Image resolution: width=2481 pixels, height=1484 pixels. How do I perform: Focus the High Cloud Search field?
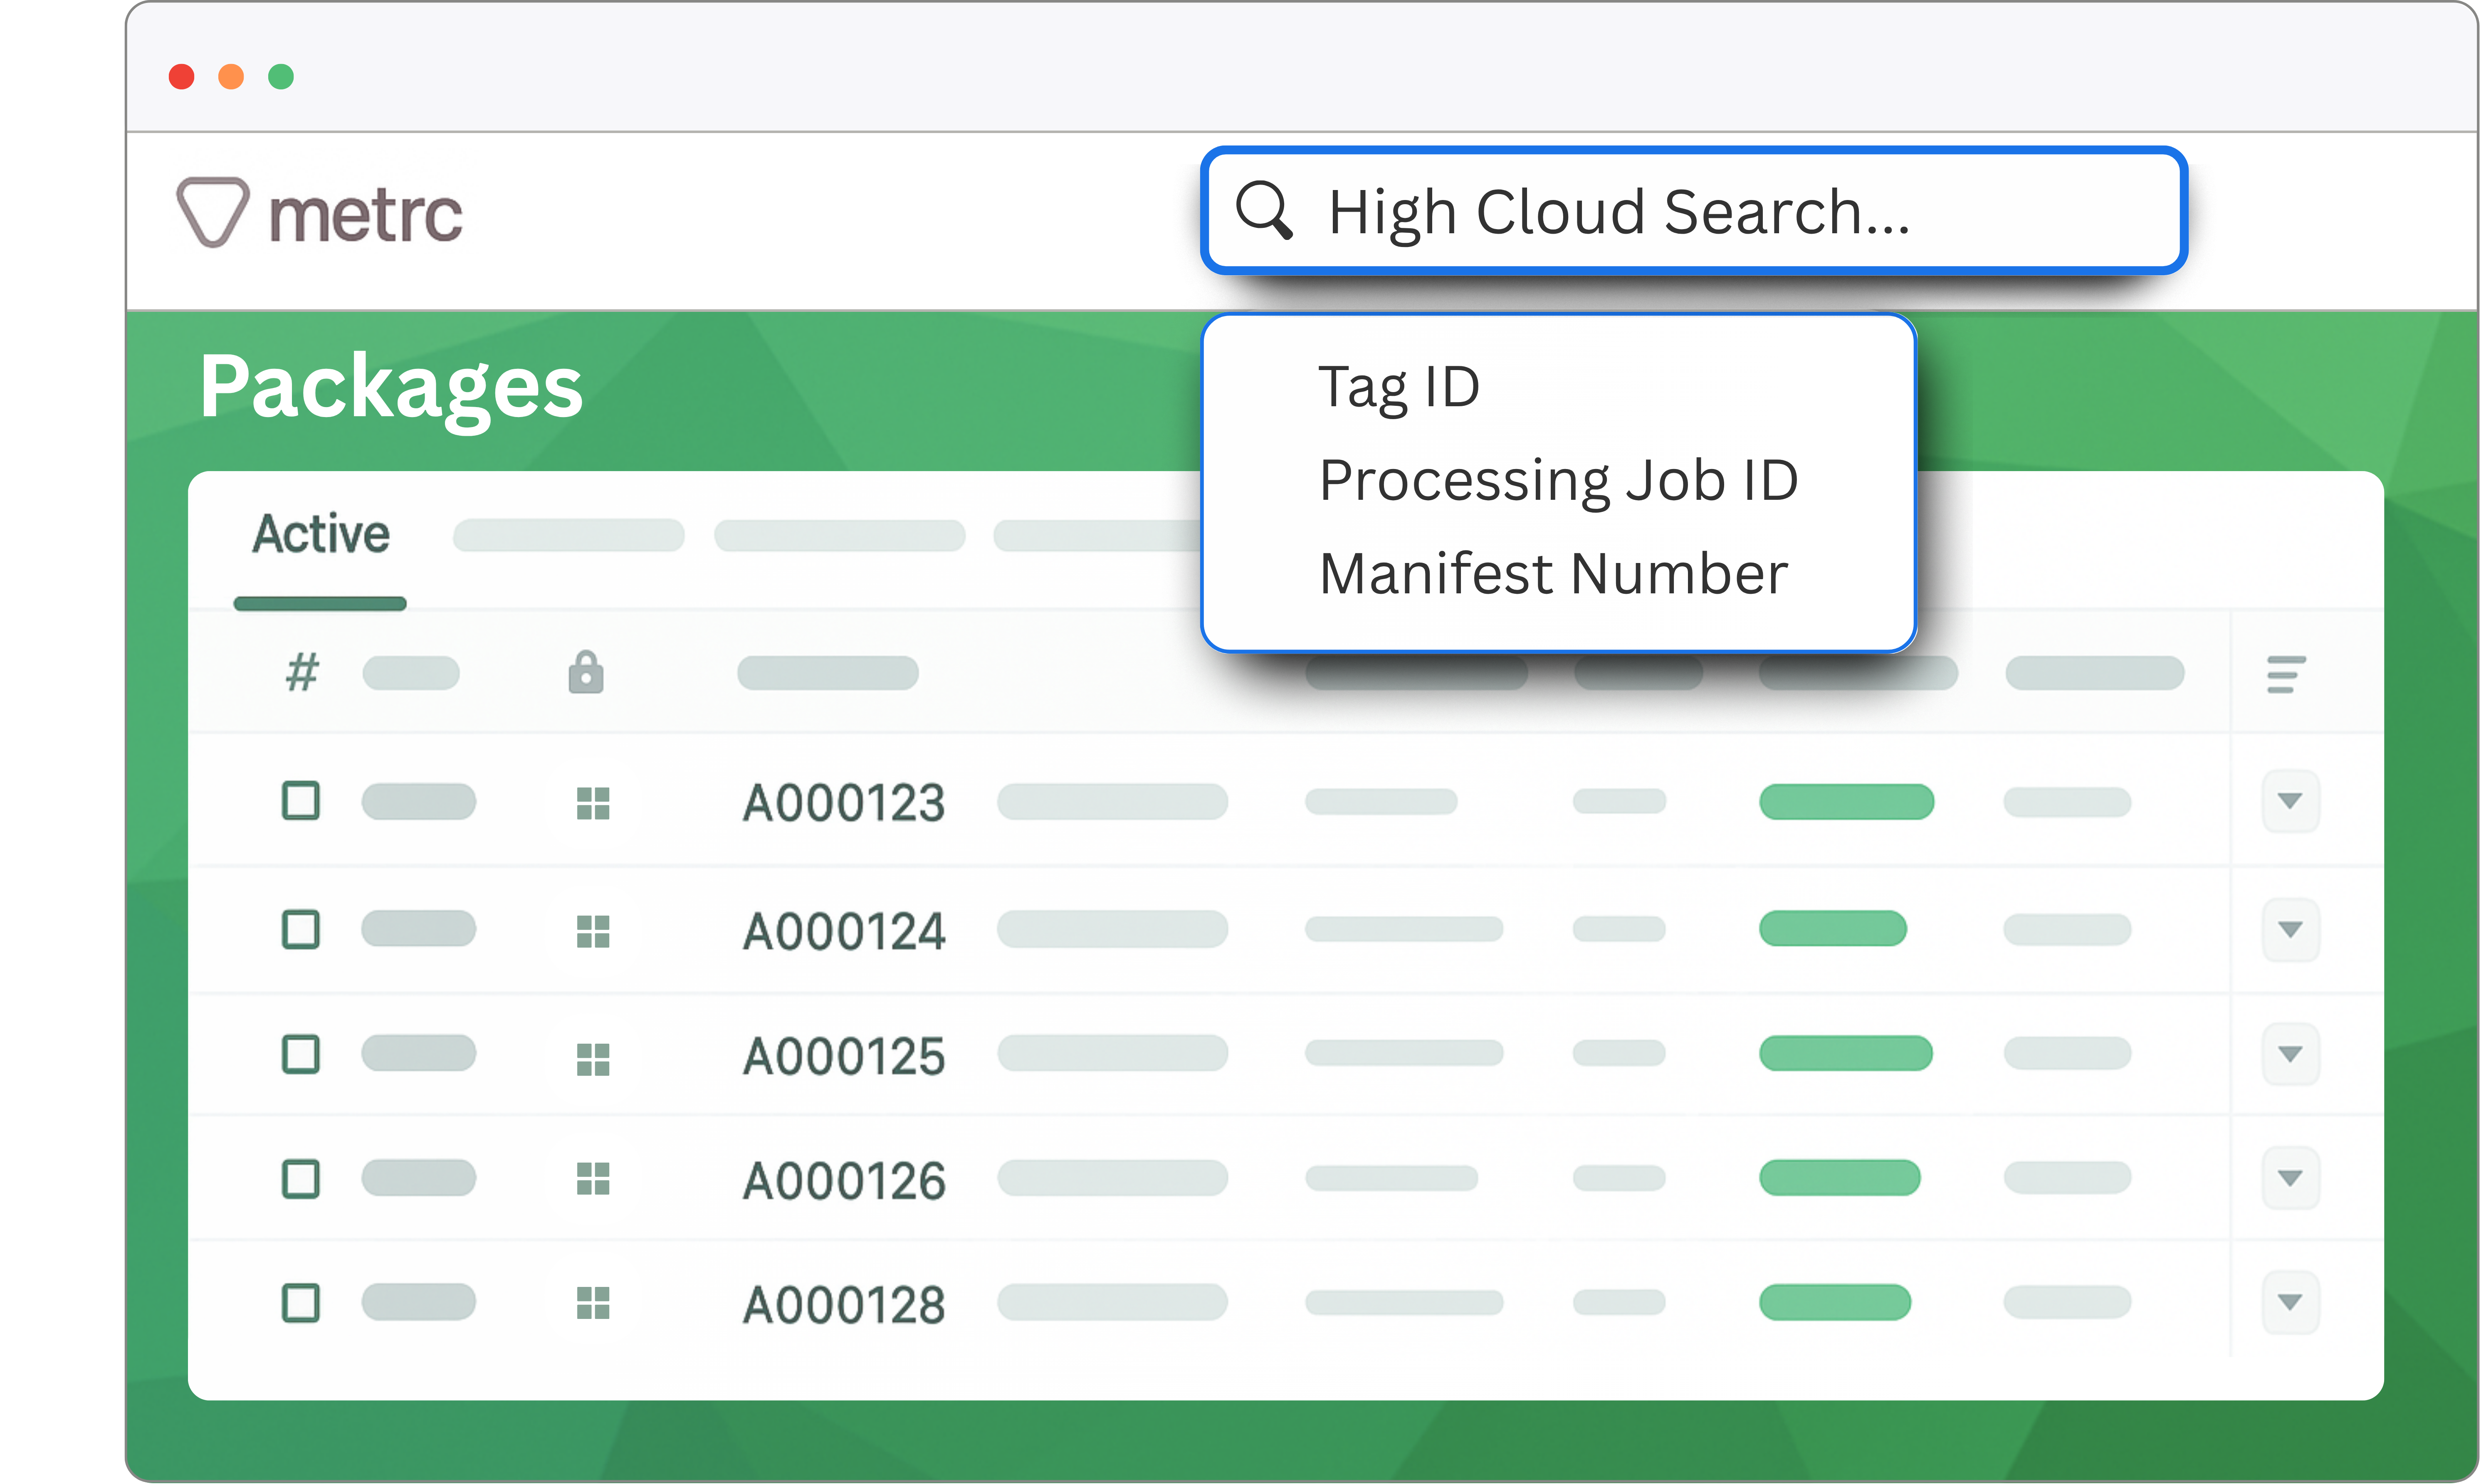pyautogui.click(x=1694, y=211)
